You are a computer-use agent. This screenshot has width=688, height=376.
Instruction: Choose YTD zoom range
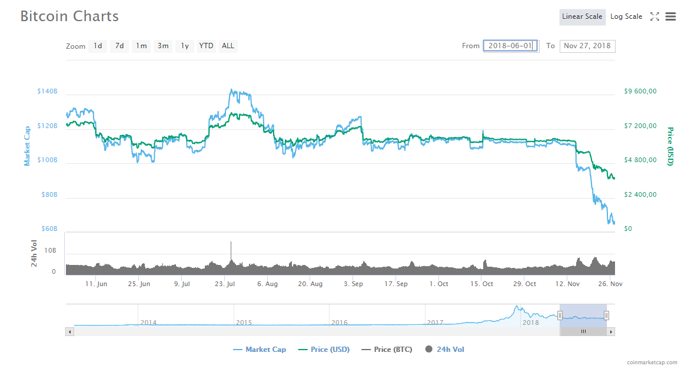click(x=206, y=46)
